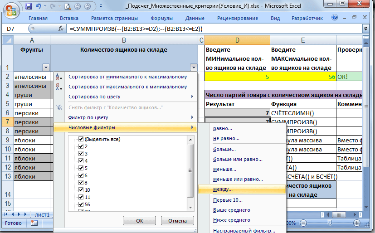The width and height of the screenshot is (375, 233).
Task: Choose the 'между...' number filter option
Action: pos(223,189)
